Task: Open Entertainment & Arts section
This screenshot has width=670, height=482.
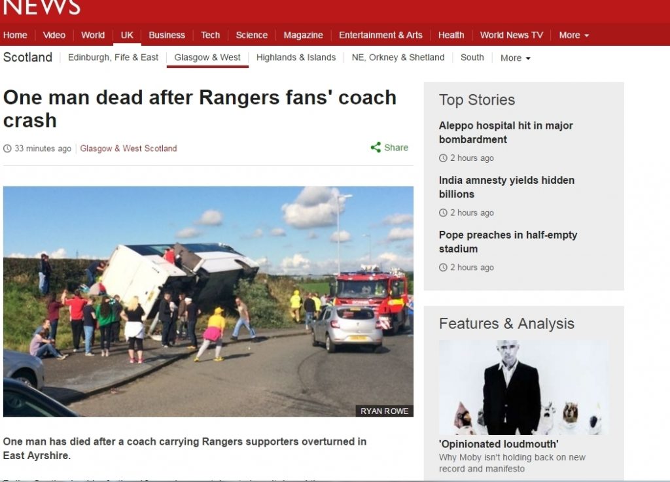Action: click(x=380, y=35)
